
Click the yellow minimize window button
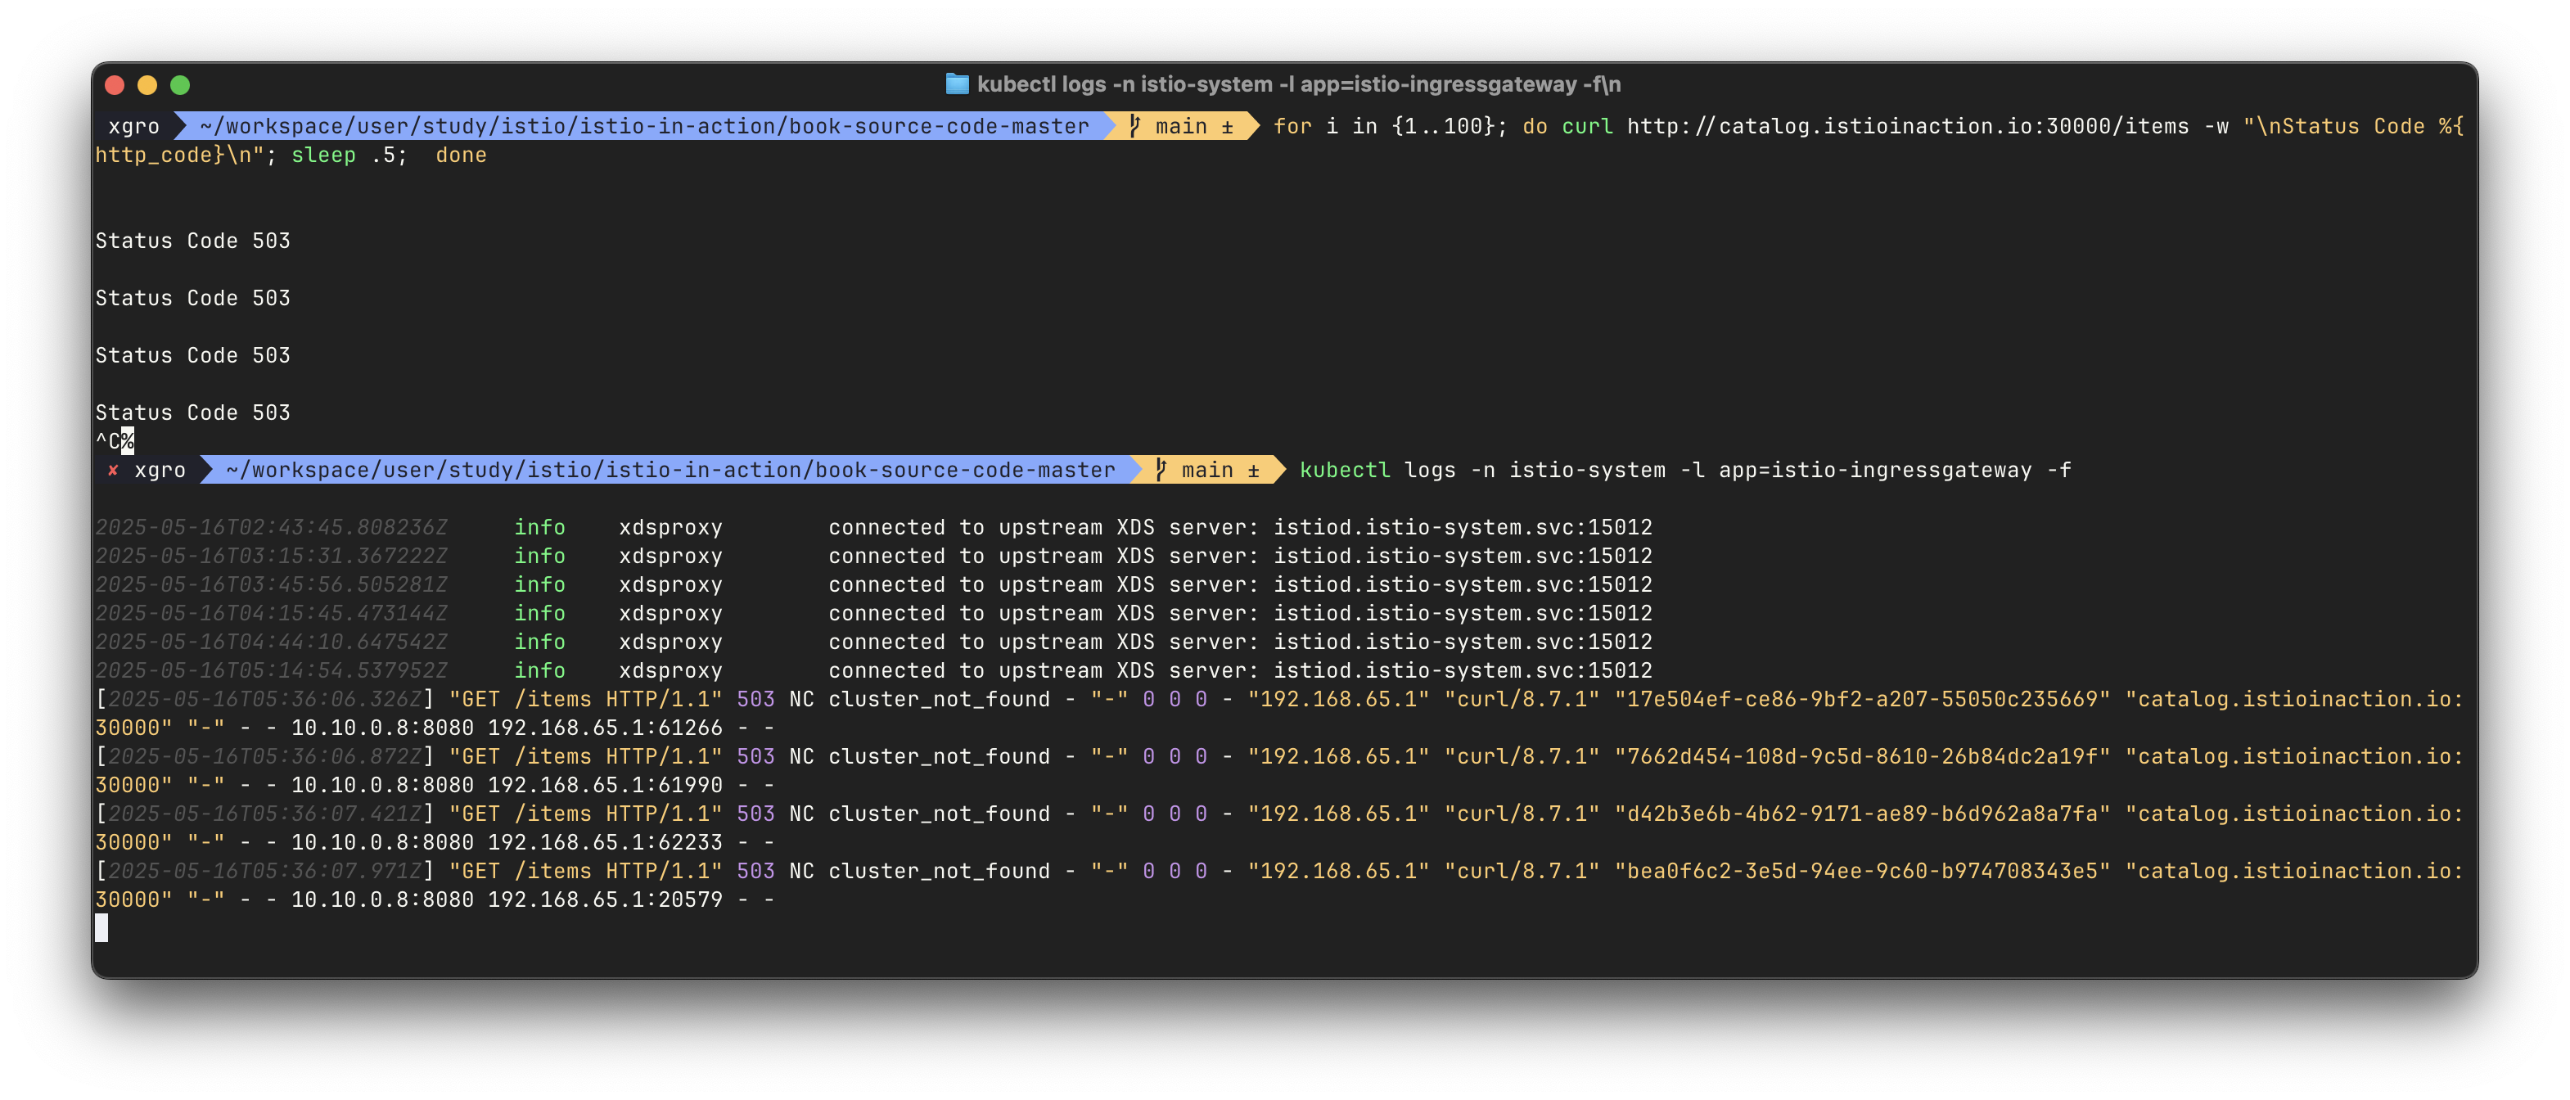[x=147, y=85]
